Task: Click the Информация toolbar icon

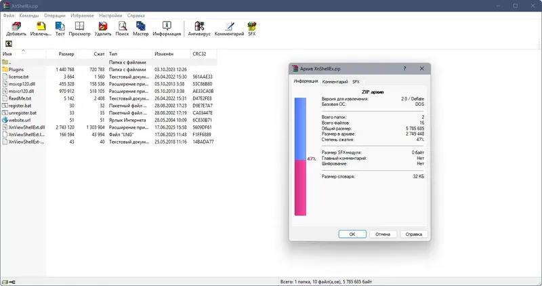Action: pos(167,26)
